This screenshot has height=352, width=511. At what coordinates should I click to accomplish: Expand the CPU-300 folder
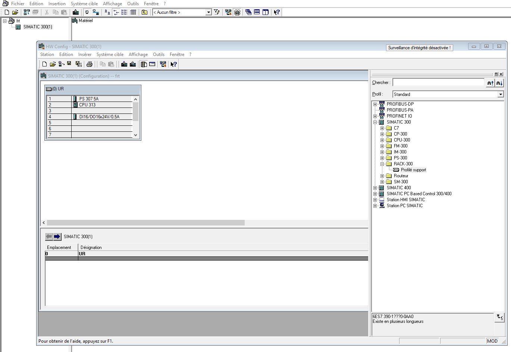(x=382, y=140)
